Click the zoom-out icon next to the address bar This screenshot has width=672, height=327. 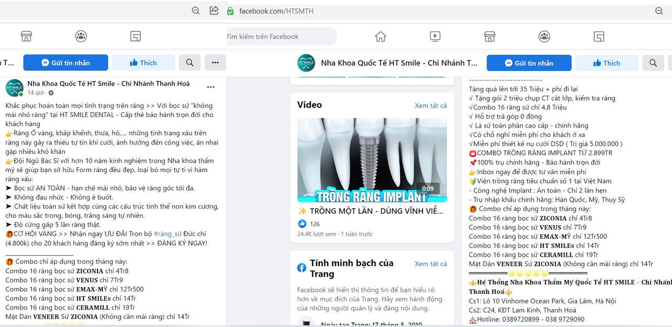click(195, 10)
